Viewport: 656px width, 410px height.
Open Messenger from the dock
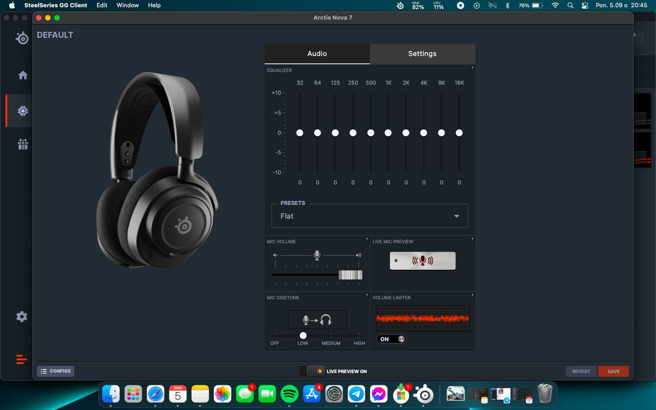(378, 394)
